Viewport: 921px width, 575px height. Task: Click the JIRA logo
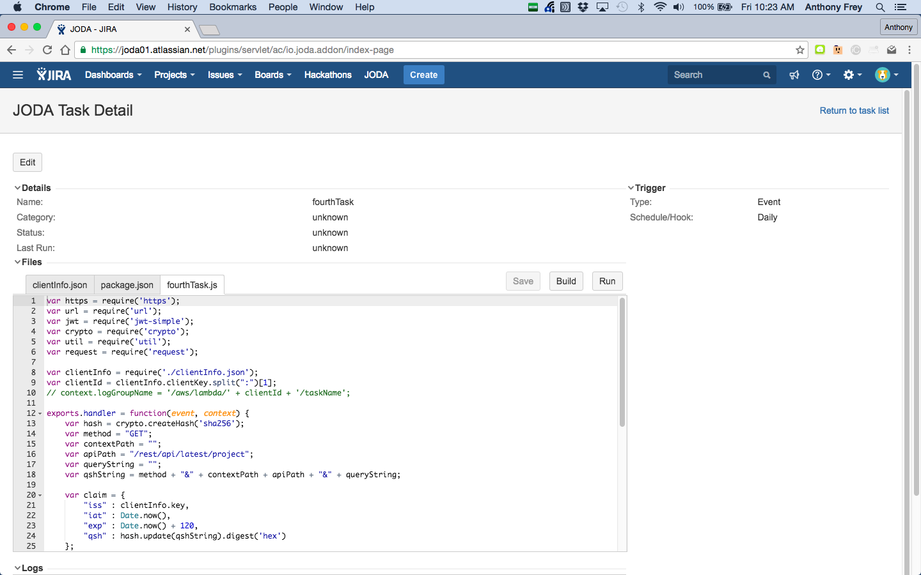pyautogui.click(x=54, y=75)
